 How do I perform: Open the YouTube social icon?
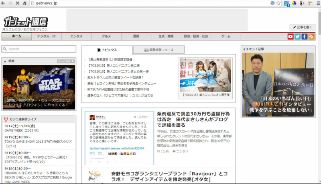tap(291, 36)
